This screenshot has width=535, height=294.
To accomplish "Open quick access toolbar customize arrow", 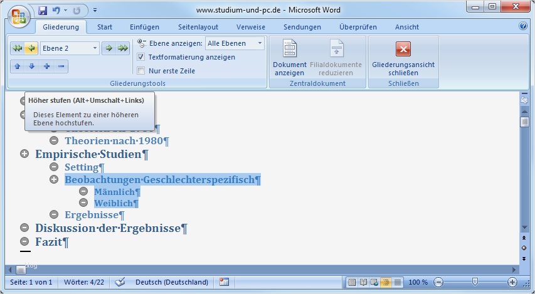I will pyautogui.click(x=95, y=10).
